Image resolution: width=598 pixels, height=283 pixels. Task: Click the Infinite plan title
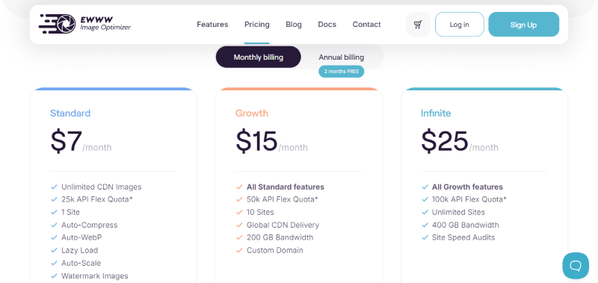click(x=436, y=113)
